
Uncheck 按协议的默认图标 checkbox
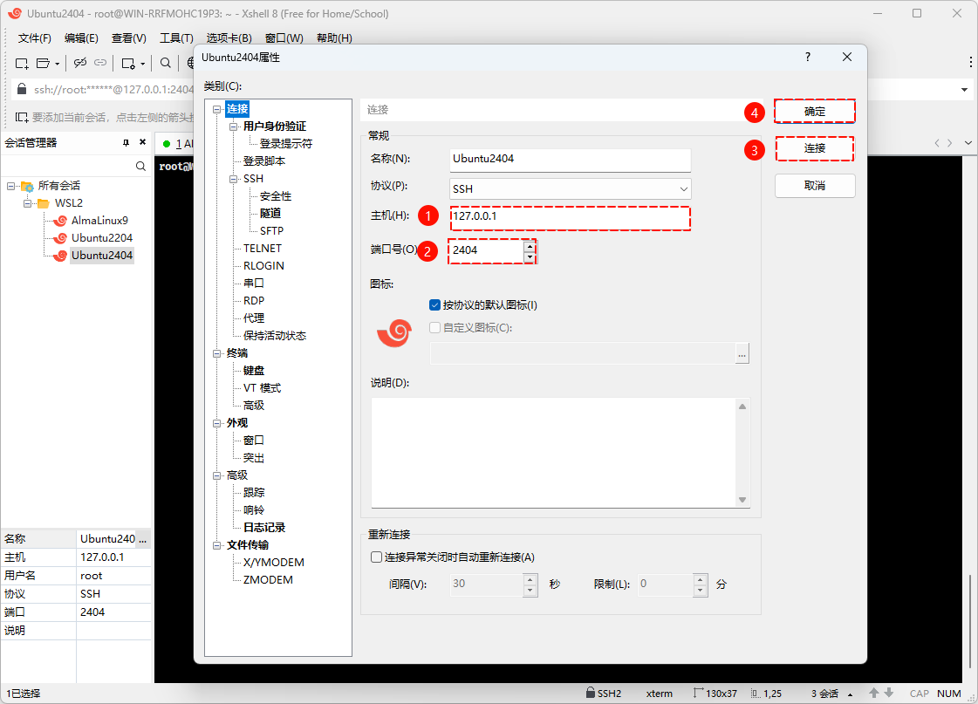click(x=434, y=304)
